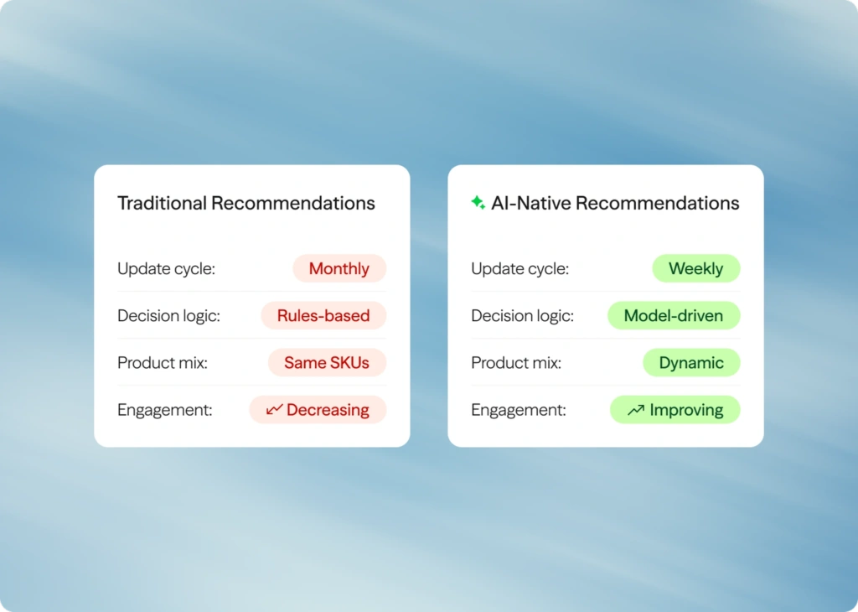Click Product mix label in Traditional card

click(163, 363)
